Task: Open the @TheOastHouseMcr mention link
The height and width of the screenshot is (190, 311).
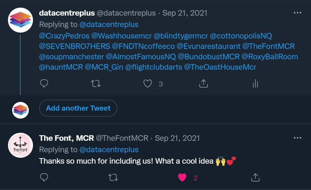Action: 220,67
